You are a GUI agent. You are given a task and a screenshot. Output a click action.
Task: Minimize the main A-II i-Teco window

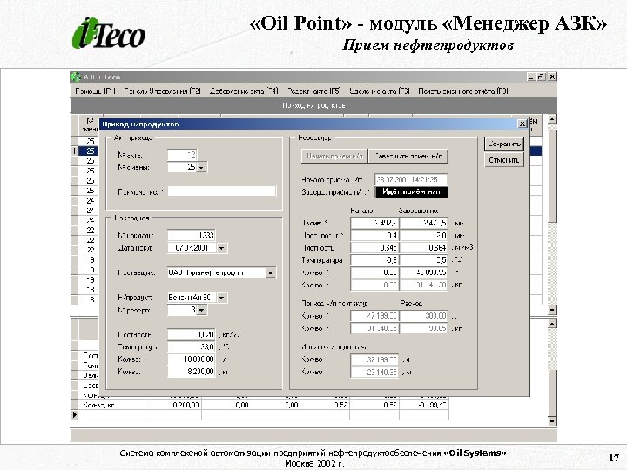(532, 77)
